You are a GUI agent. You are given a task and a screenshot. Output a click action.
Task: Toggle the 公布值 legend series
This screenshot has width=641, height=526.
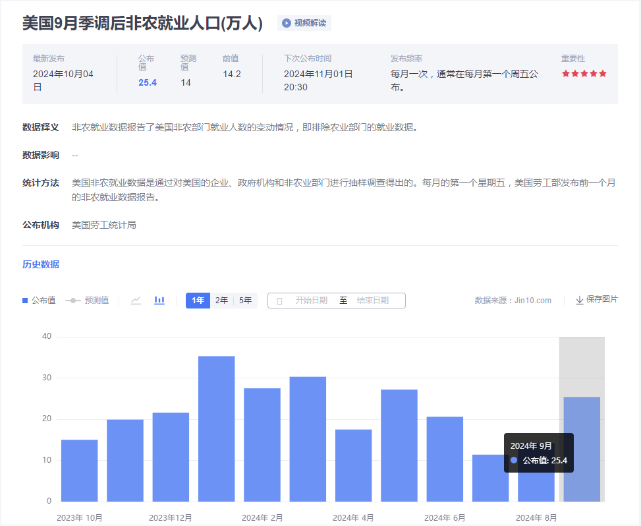click(x=39, y=301)
